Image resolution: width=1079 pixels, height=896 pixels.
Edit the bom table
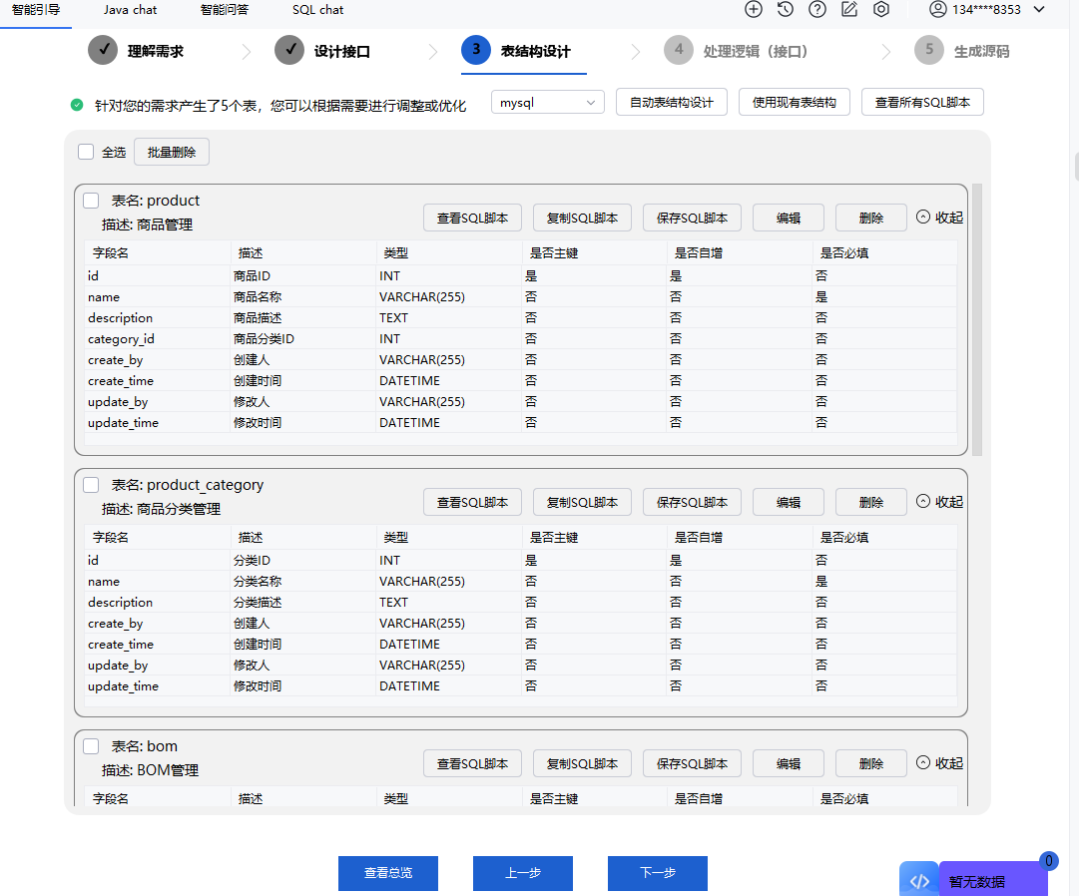(x=789, y=764)
